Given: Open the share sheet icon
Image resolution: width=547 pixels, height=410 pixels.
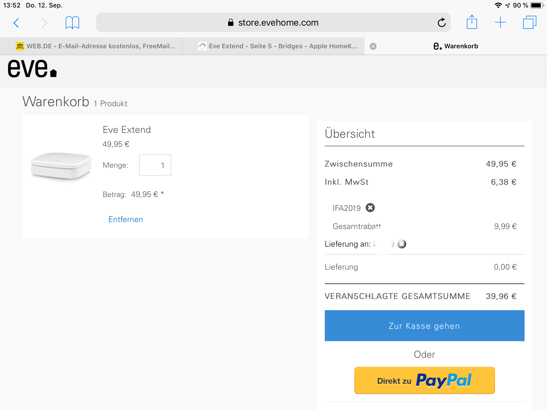Looking at the screenshot, I should [472, 22].
